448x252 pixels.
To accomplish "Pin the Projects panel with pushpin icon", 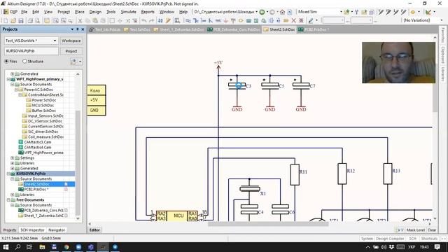I will [78, 29].
